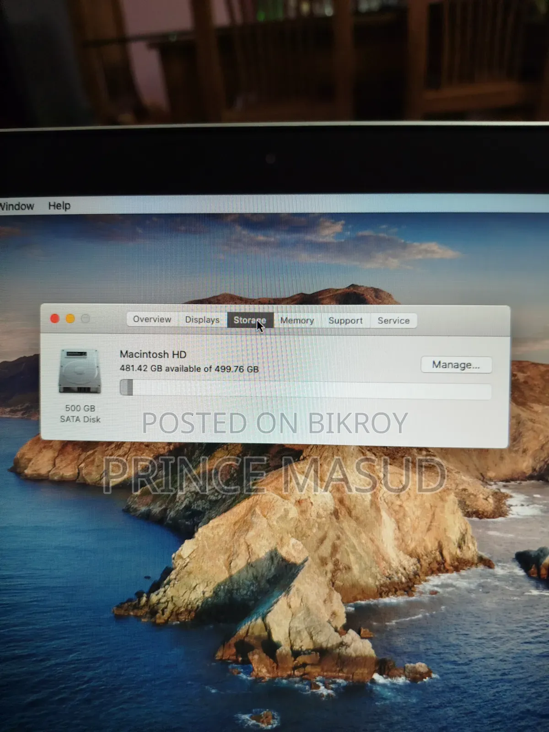Click the storage usage bar
549x732 pixels.
(306, 388)
